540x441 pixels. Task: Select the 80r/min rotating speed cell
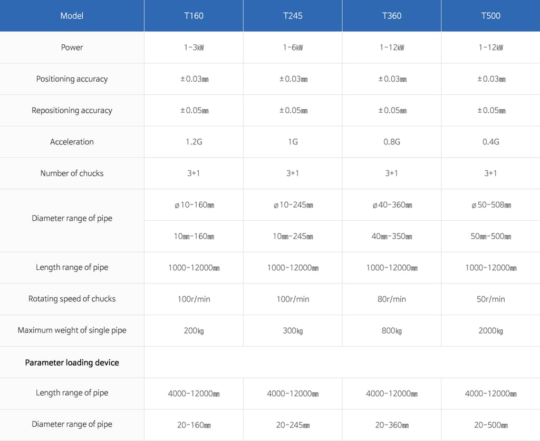point(392,299)
